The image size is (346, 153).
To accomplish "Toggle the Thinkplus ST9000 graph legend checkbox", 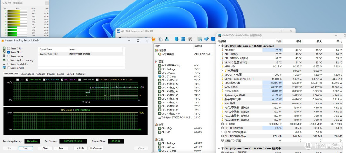I will pos(97,80).
